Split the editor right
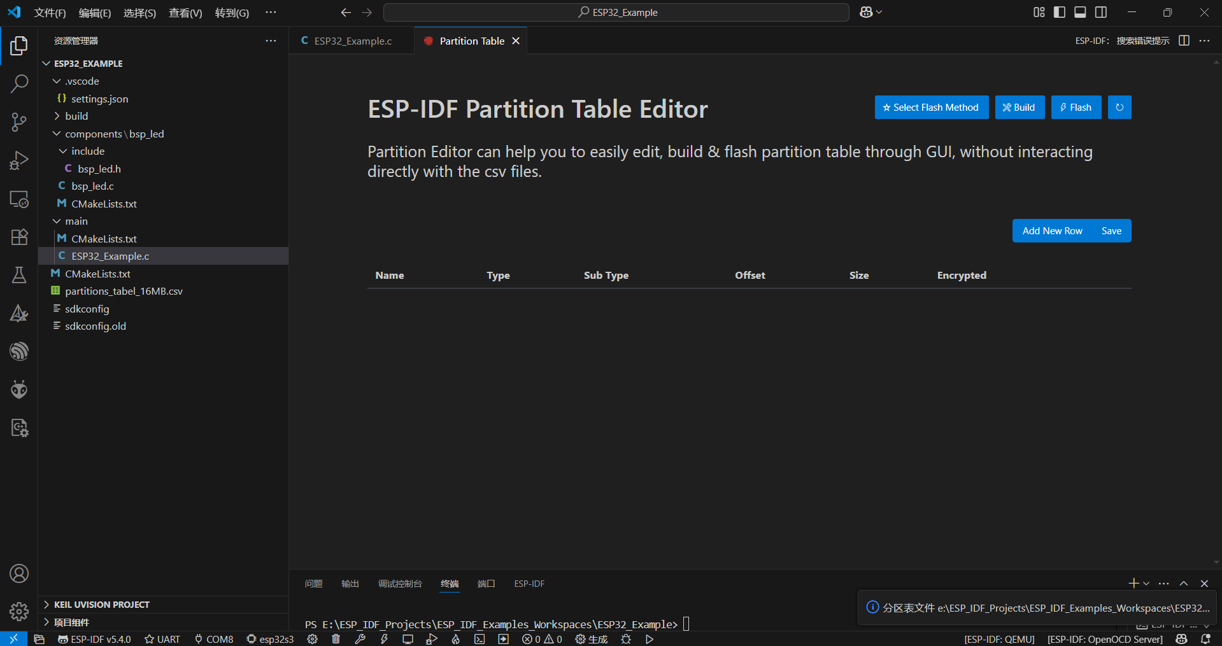The height and width of the screenshot is (646, 1222). (x=1184, y=40)
